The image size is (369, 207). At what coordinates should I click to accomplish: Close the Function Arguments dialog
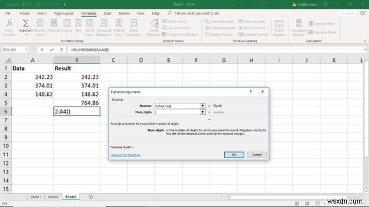[x=262, y=92]
